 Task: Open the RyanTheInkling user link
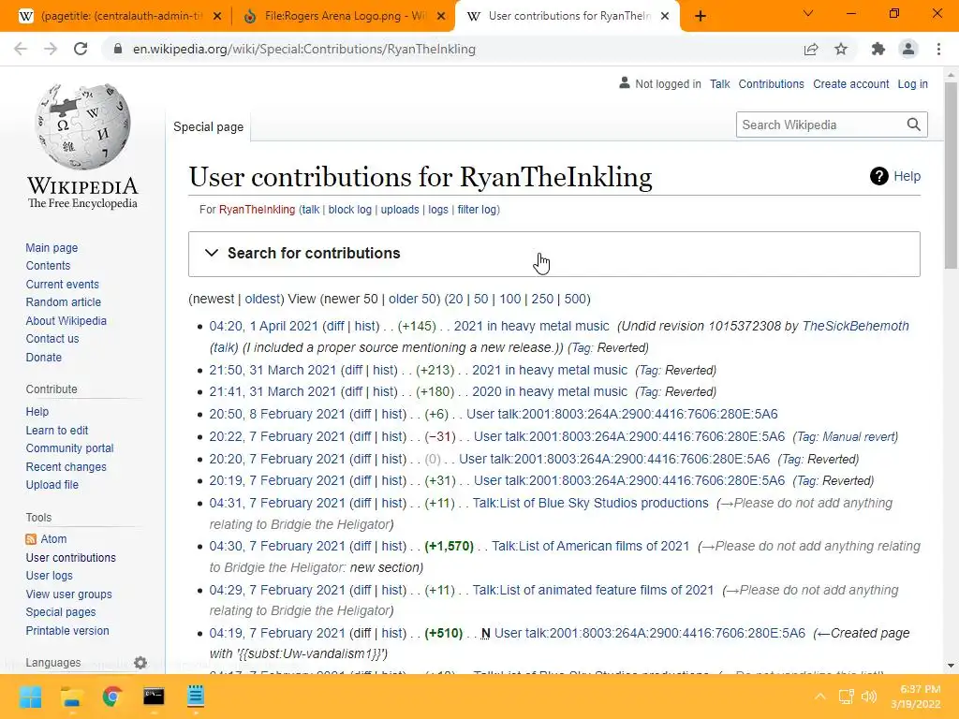click(x=257, y=210)
